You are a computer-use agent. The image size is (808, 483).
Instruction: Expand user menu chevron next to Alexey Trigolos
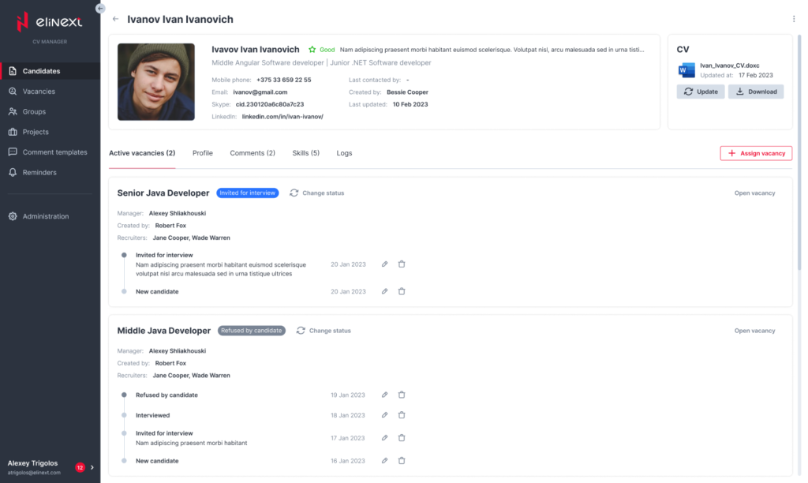(92, 467)
